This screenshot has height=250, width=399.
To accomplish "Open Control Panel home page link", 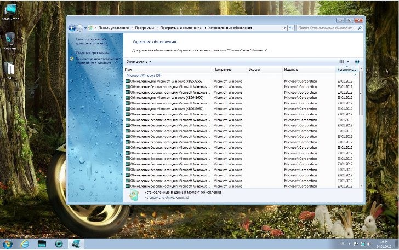I will click(x=91, y=42).
